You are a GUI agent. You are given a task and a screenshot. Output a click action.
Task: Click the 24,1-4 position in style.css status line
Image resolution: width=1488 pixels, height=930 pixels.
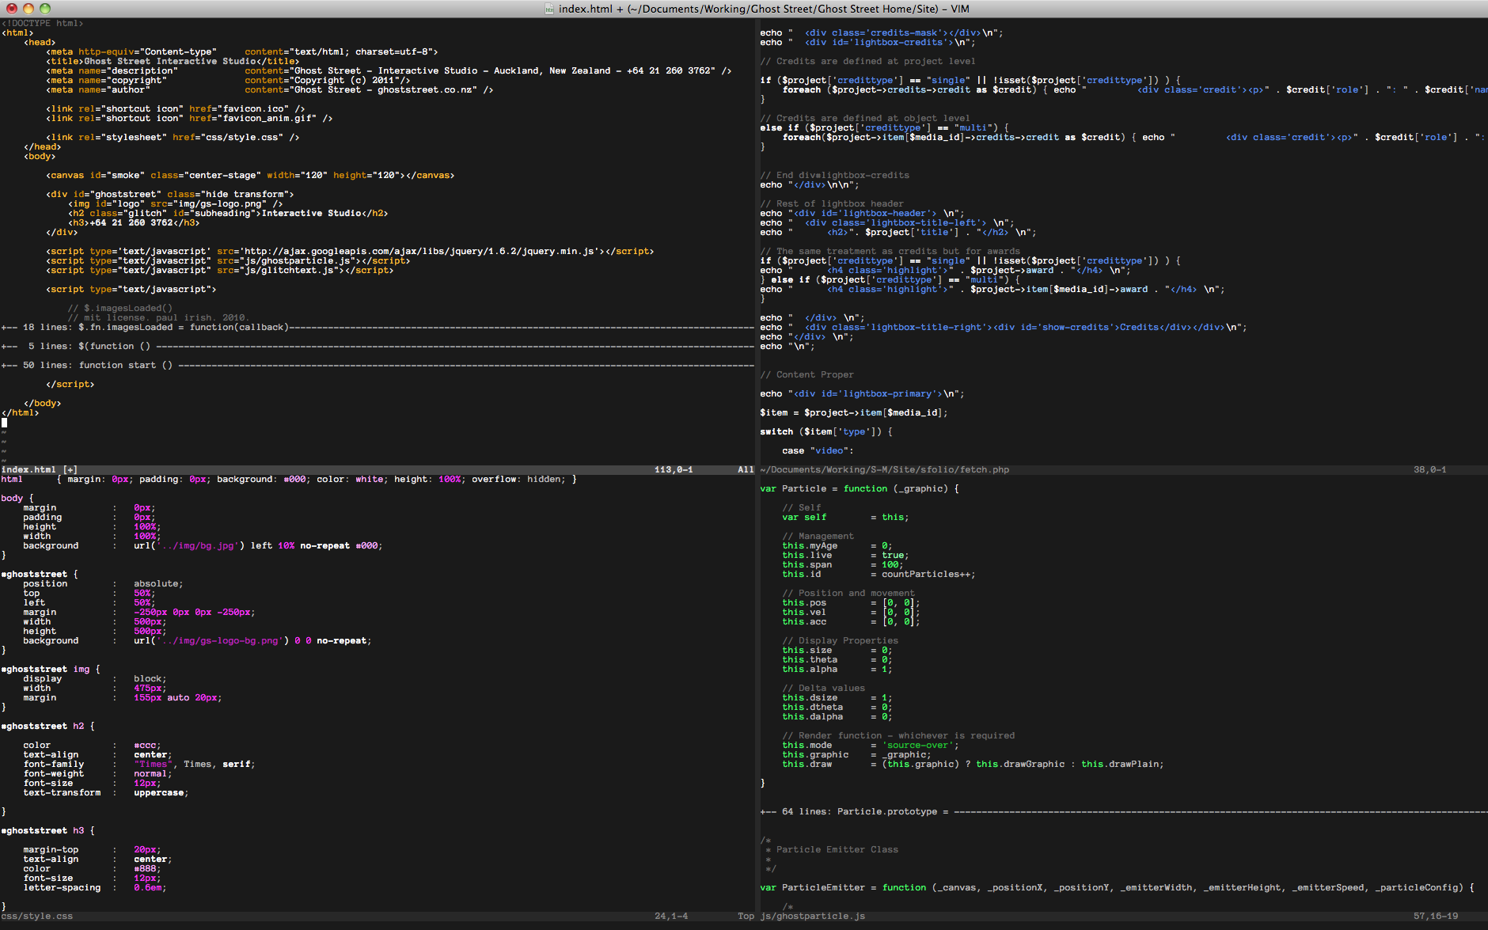[671, 916]
